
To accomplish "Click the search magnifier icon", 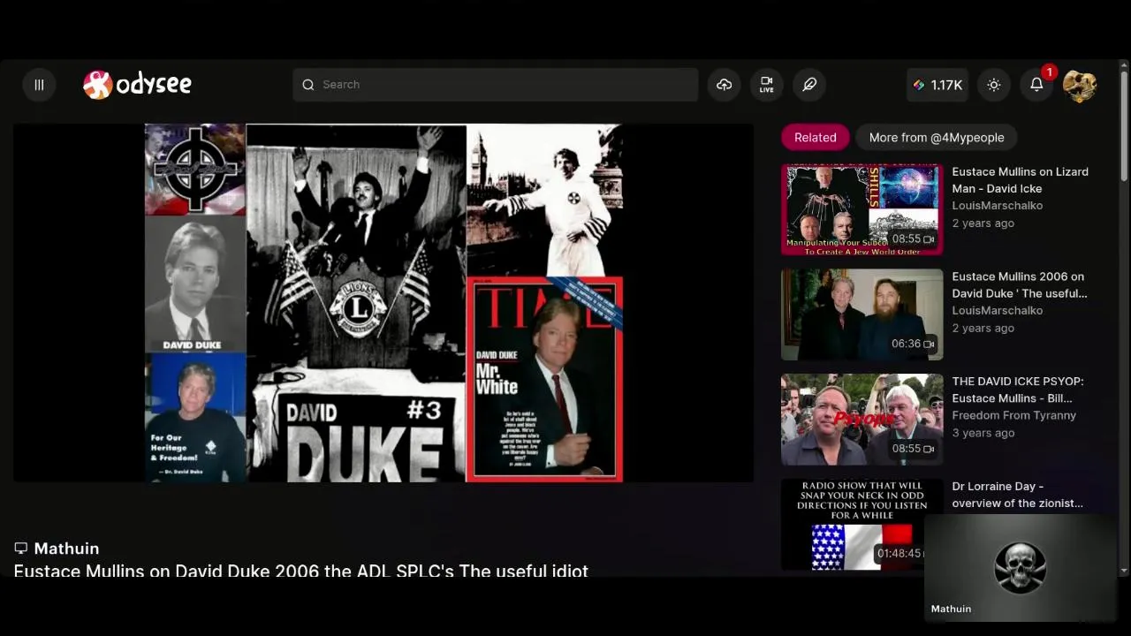I will point(308,85).
